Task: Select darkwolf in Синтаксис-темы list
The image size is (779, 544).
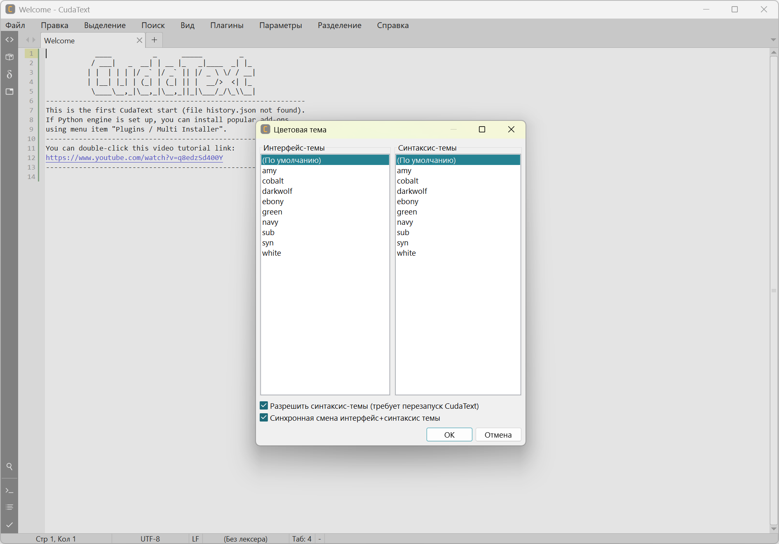Action: tap(458, 191)
